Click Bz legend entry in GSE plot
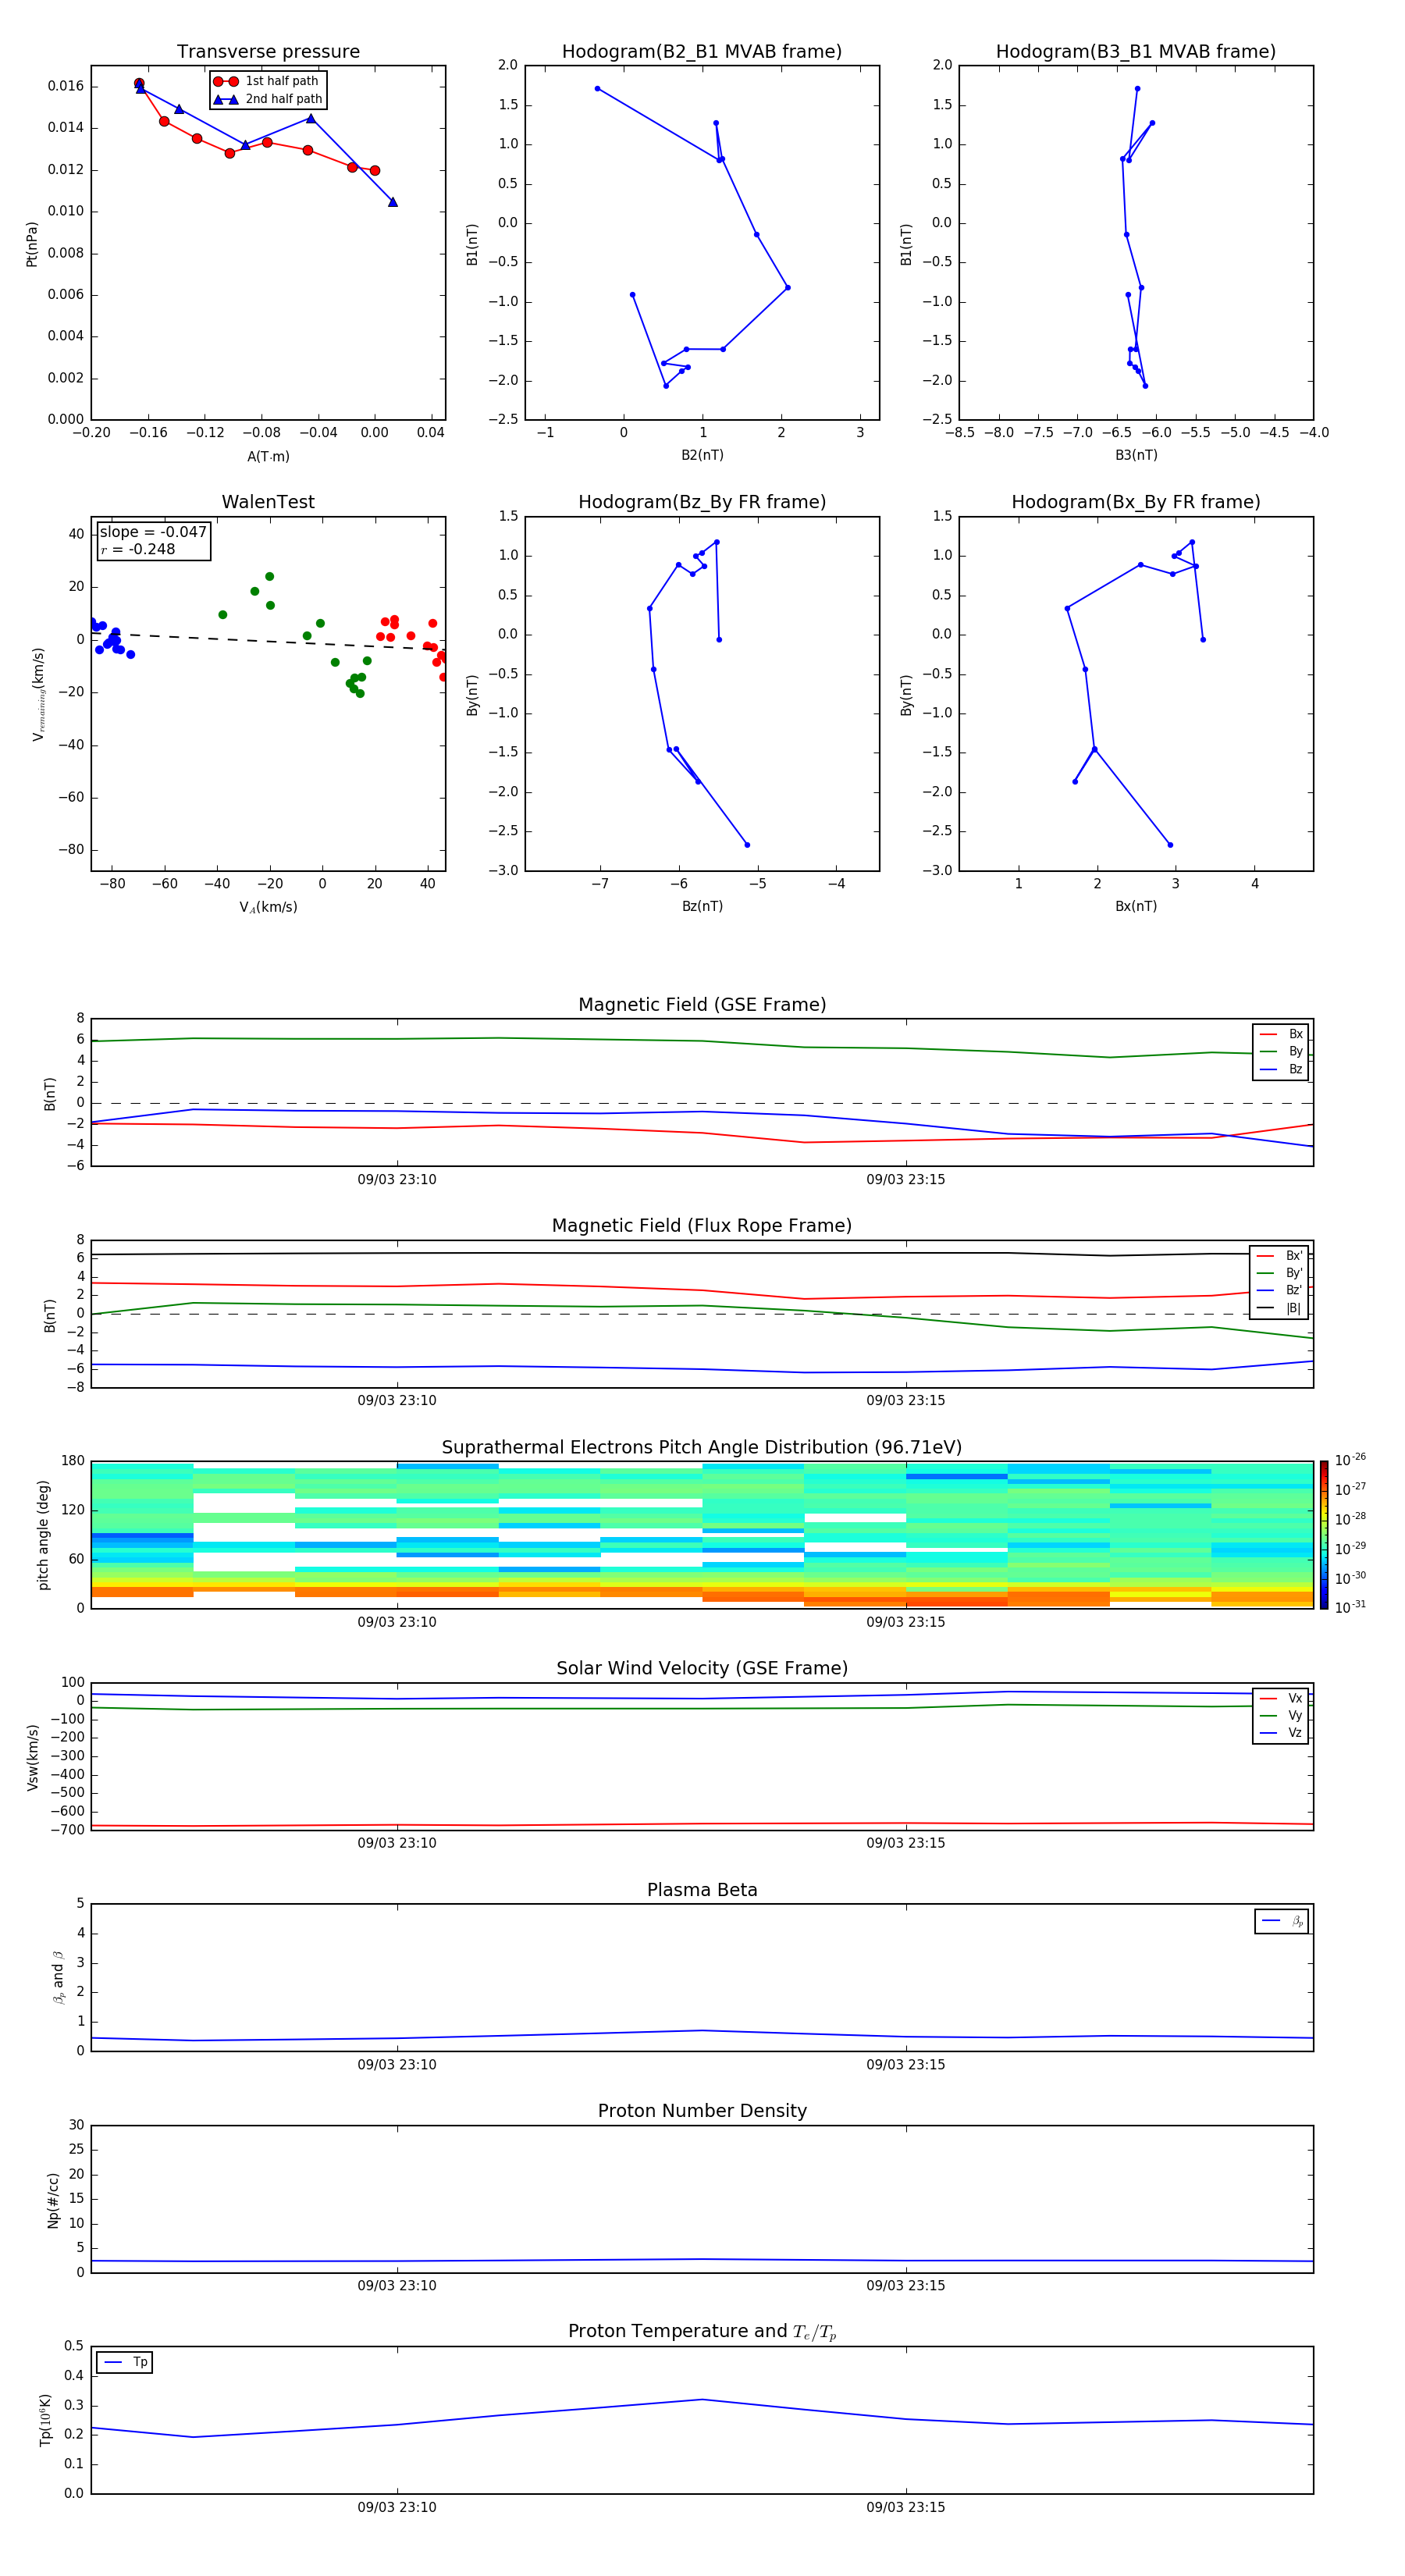 click(x=1281, y=1069)
